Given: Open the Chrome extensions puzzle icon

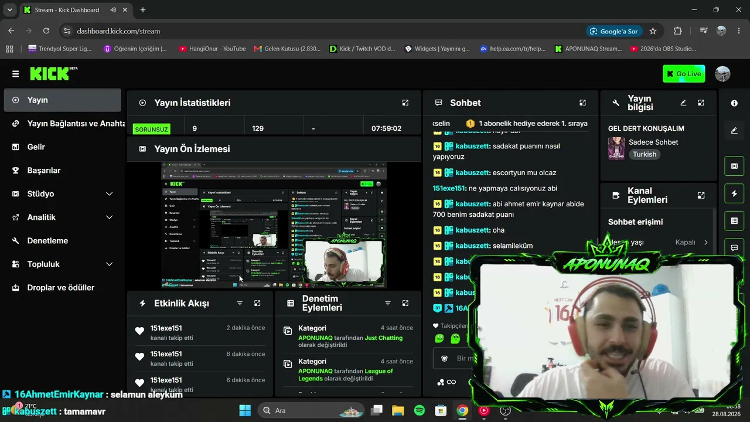Looking at the screenshot, I should (678, 31).
